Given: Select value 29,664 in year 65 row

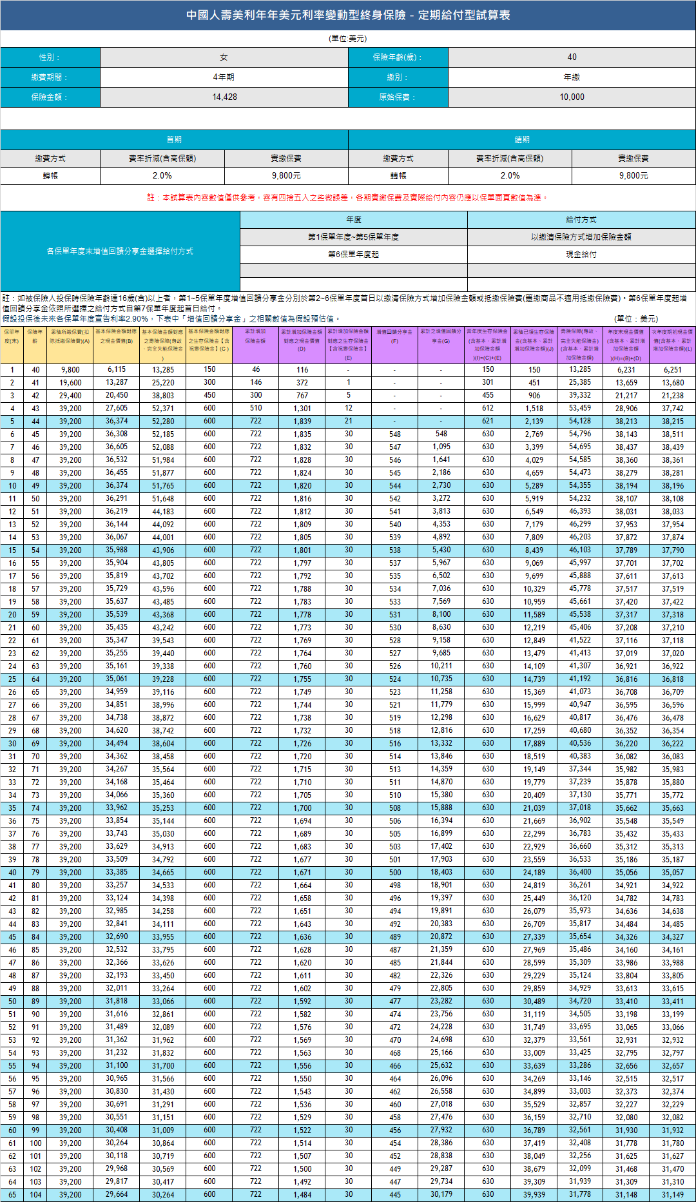Looking at the screenshot, I should click(117, 1195).
